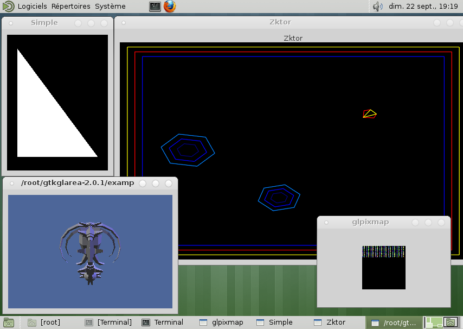Image resolution: width=463 pixels, height=329 pixels.
Task: Restore the minimized [Terminal] taskbar window
Action: [x=108, y=322]
